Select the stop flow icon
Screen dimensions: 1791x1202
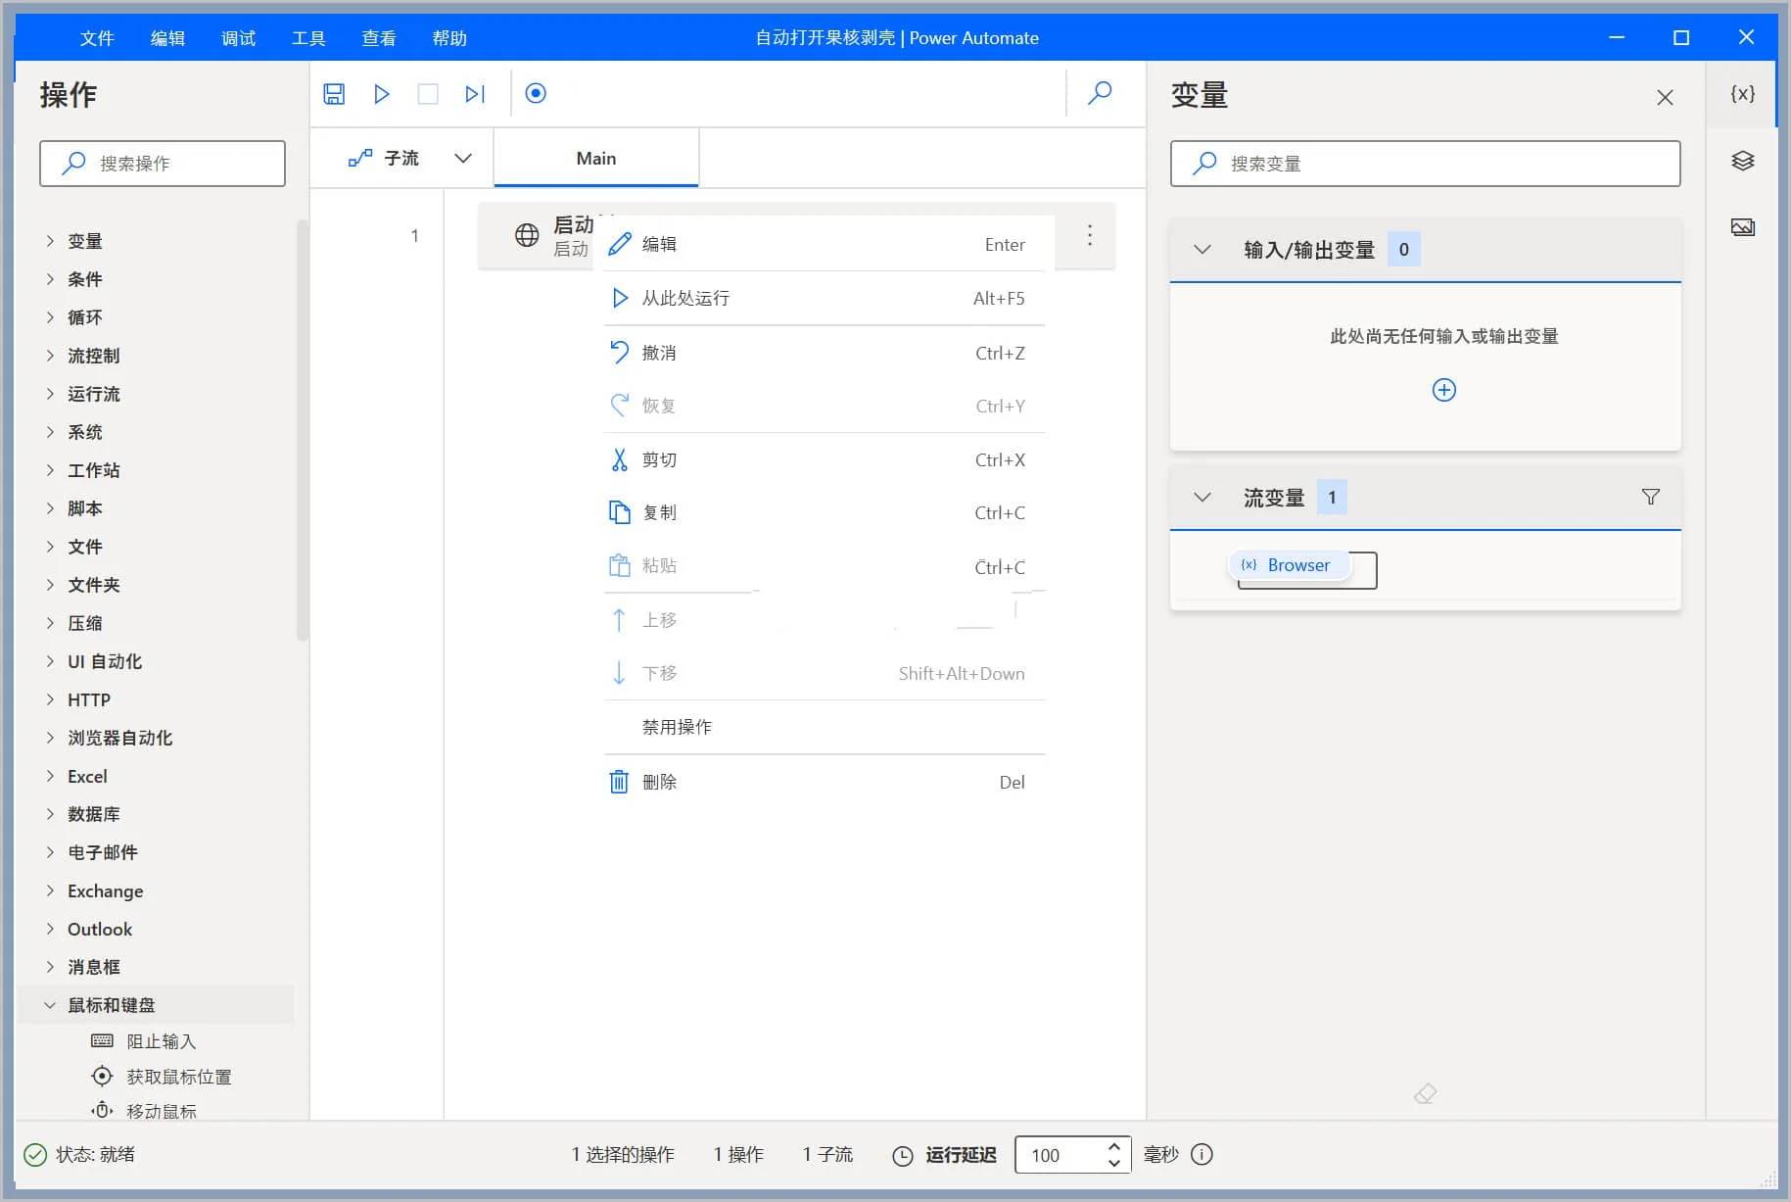pyautogui.click(x=427, y=93)
